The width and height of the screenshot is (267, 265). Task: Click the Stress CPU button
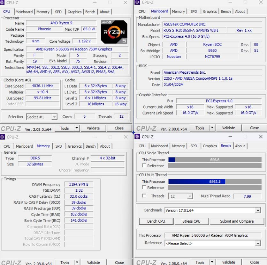click(x=192, y=221)
